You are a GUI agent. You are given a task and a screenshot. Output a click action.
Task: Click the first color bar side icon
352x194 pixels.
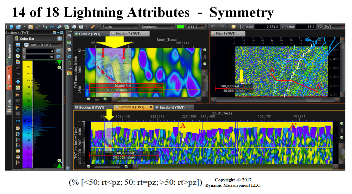pyautogui.click(x=18, y=45)
